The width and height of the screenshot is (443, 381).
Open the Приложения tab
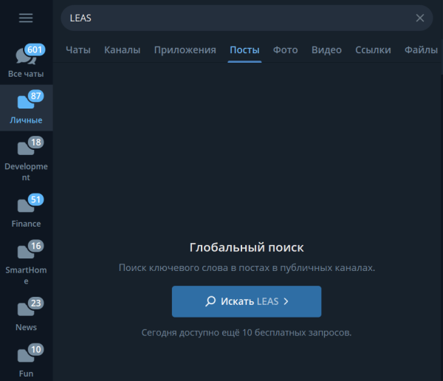pyautogui.click(x=185, y=50)
